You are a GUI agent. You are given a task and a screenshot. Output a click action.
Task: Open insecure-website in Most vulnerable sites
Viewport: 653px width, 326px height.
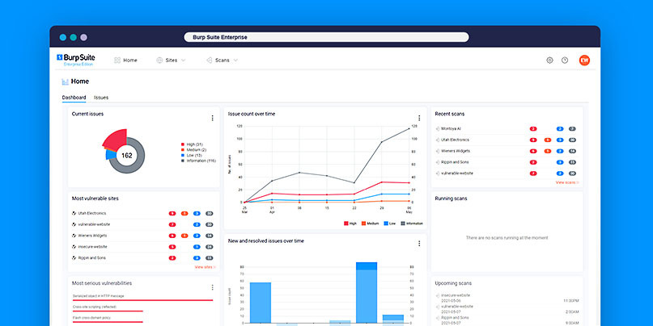92,247
